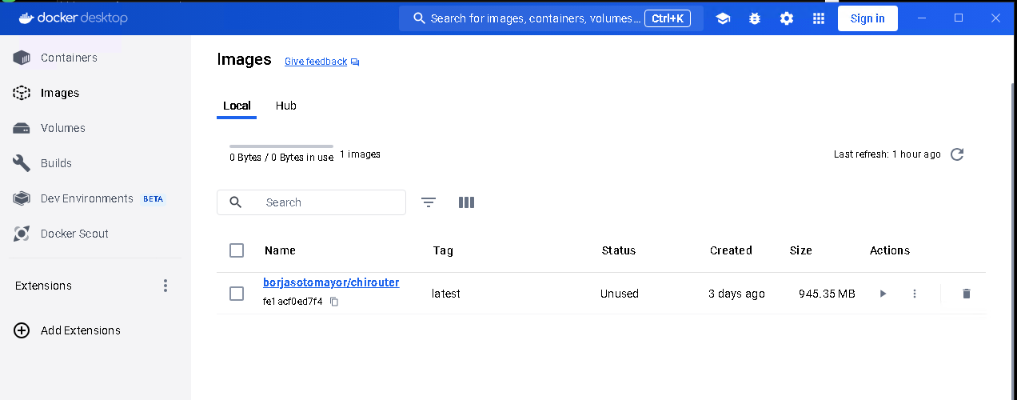Focus the global search bar

551,18
